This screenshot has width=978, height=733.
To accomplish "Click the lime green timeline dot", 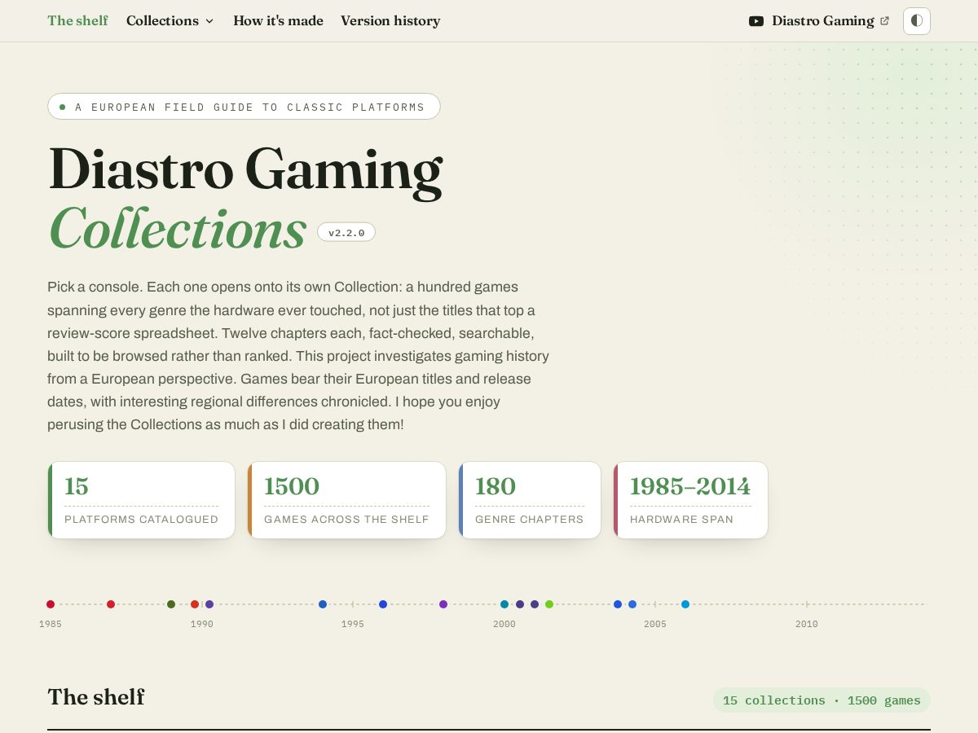I will click(549, 604).
